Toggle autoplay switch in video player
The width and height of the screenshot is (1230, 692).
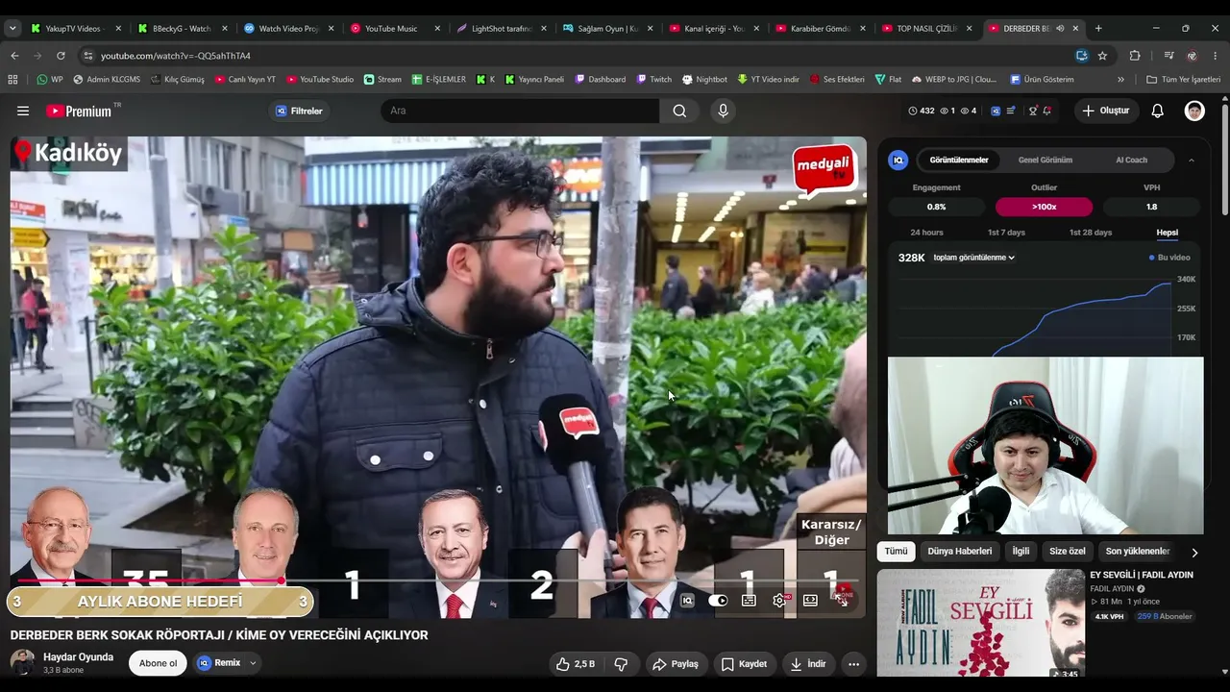coord(718,600)
